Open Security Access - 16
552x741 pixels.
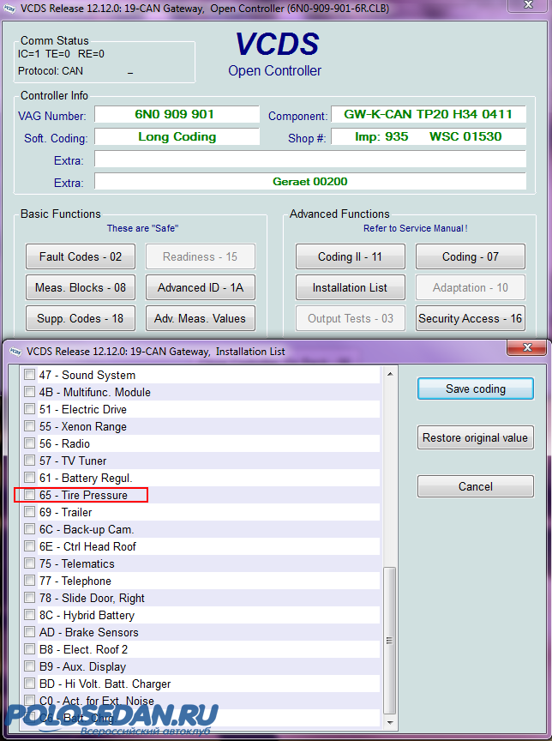[470, 318]
